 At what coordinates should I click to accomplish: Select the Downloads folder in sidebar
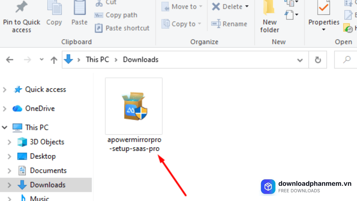48,185
